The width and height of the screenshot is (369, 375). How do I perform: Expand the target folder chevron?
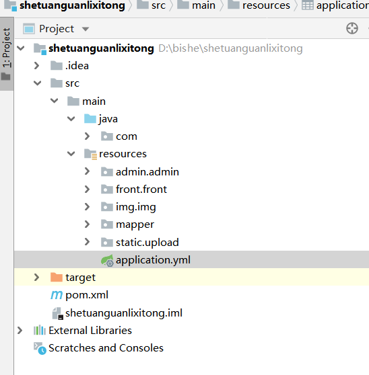tap(36, 277)
